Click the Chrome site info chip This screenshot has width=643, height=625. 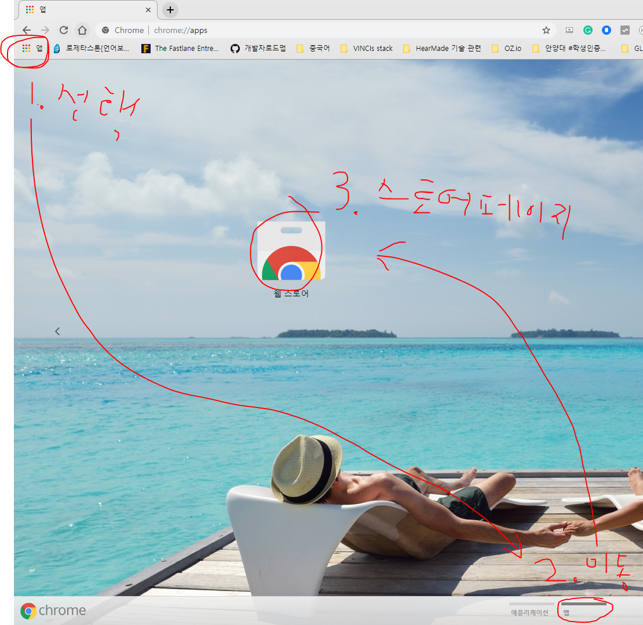tap(123, 30)
